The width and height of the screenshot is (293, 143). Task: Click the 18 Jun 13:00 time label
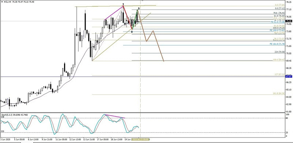tap(116, 139)
